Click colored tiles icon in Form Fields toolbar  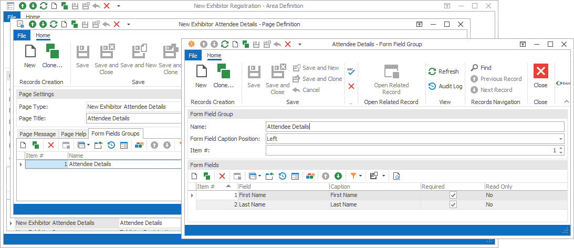310,176
